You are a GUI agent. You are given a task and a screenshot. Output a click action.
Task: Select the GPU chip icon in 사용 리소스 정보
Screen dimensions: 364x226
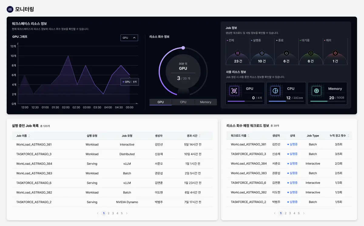(234, 91)
